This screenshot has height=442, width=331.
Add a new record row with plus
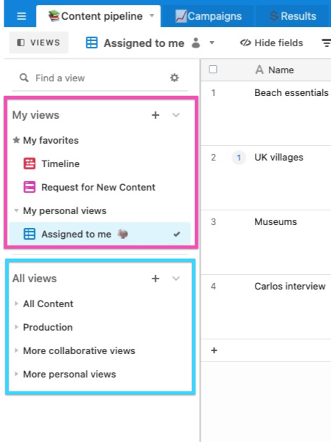(214, 350)
